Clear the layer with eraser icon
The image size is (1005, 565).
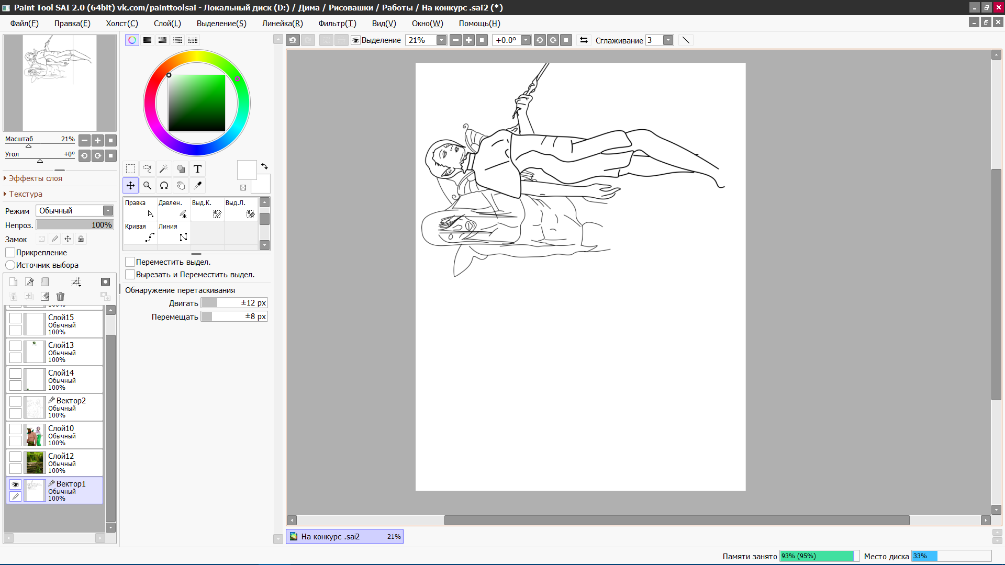click(45, 297)
